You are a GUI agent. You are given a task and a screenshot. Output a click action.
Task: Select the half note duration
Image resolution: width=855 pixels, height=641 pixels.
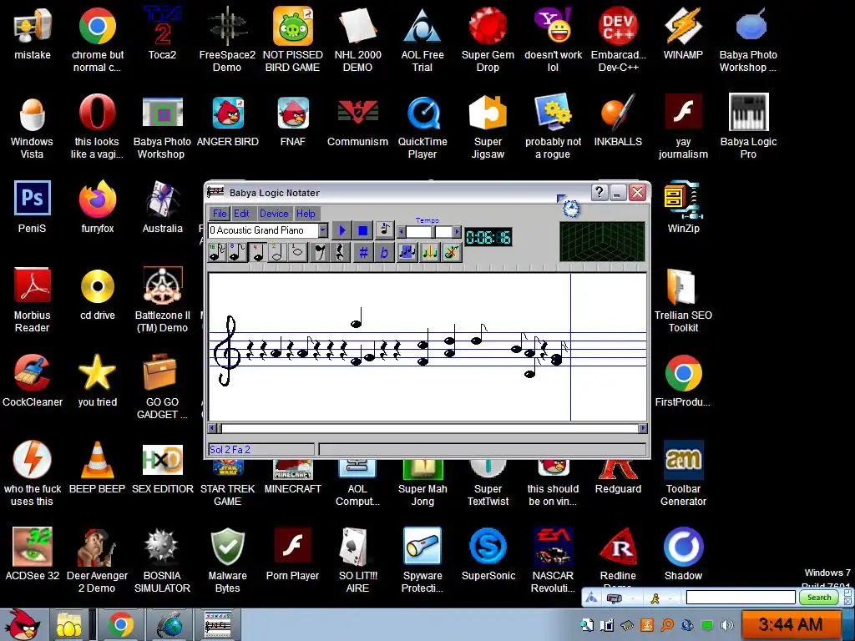click(277, 252)
